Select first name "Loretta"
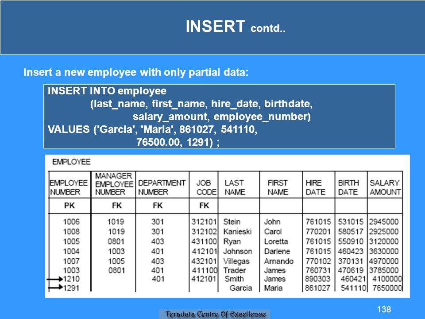This screenshot has width=425, height=319. click(276, 241)
